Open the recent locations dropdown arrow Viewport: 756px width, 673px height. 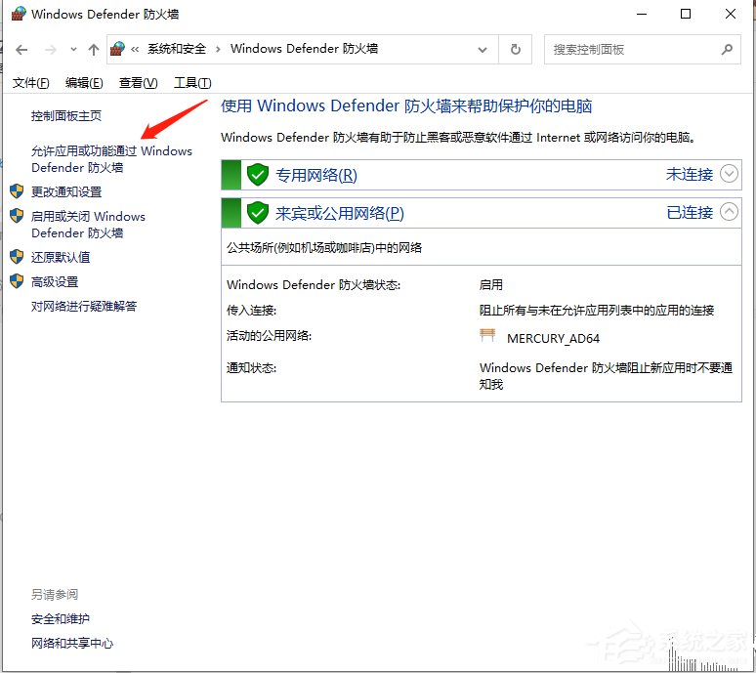point(73,49)
